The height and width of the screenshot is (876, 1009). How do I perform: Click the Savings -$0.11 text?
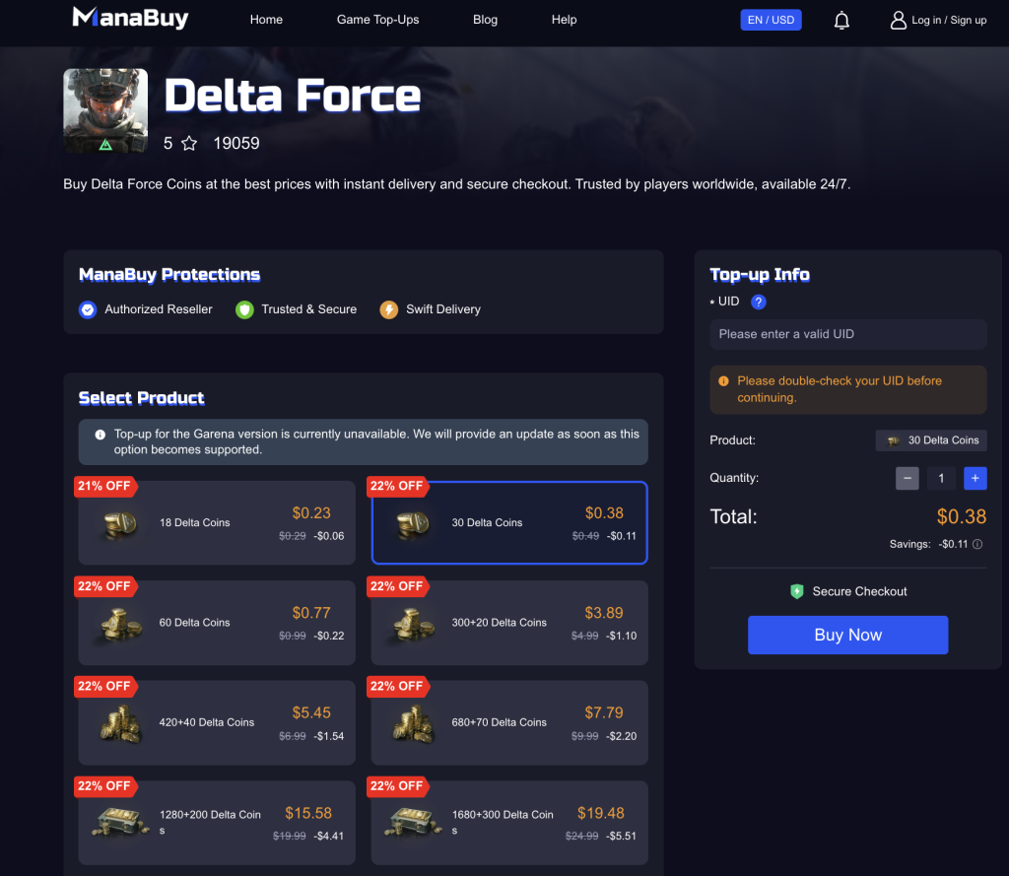928,545
